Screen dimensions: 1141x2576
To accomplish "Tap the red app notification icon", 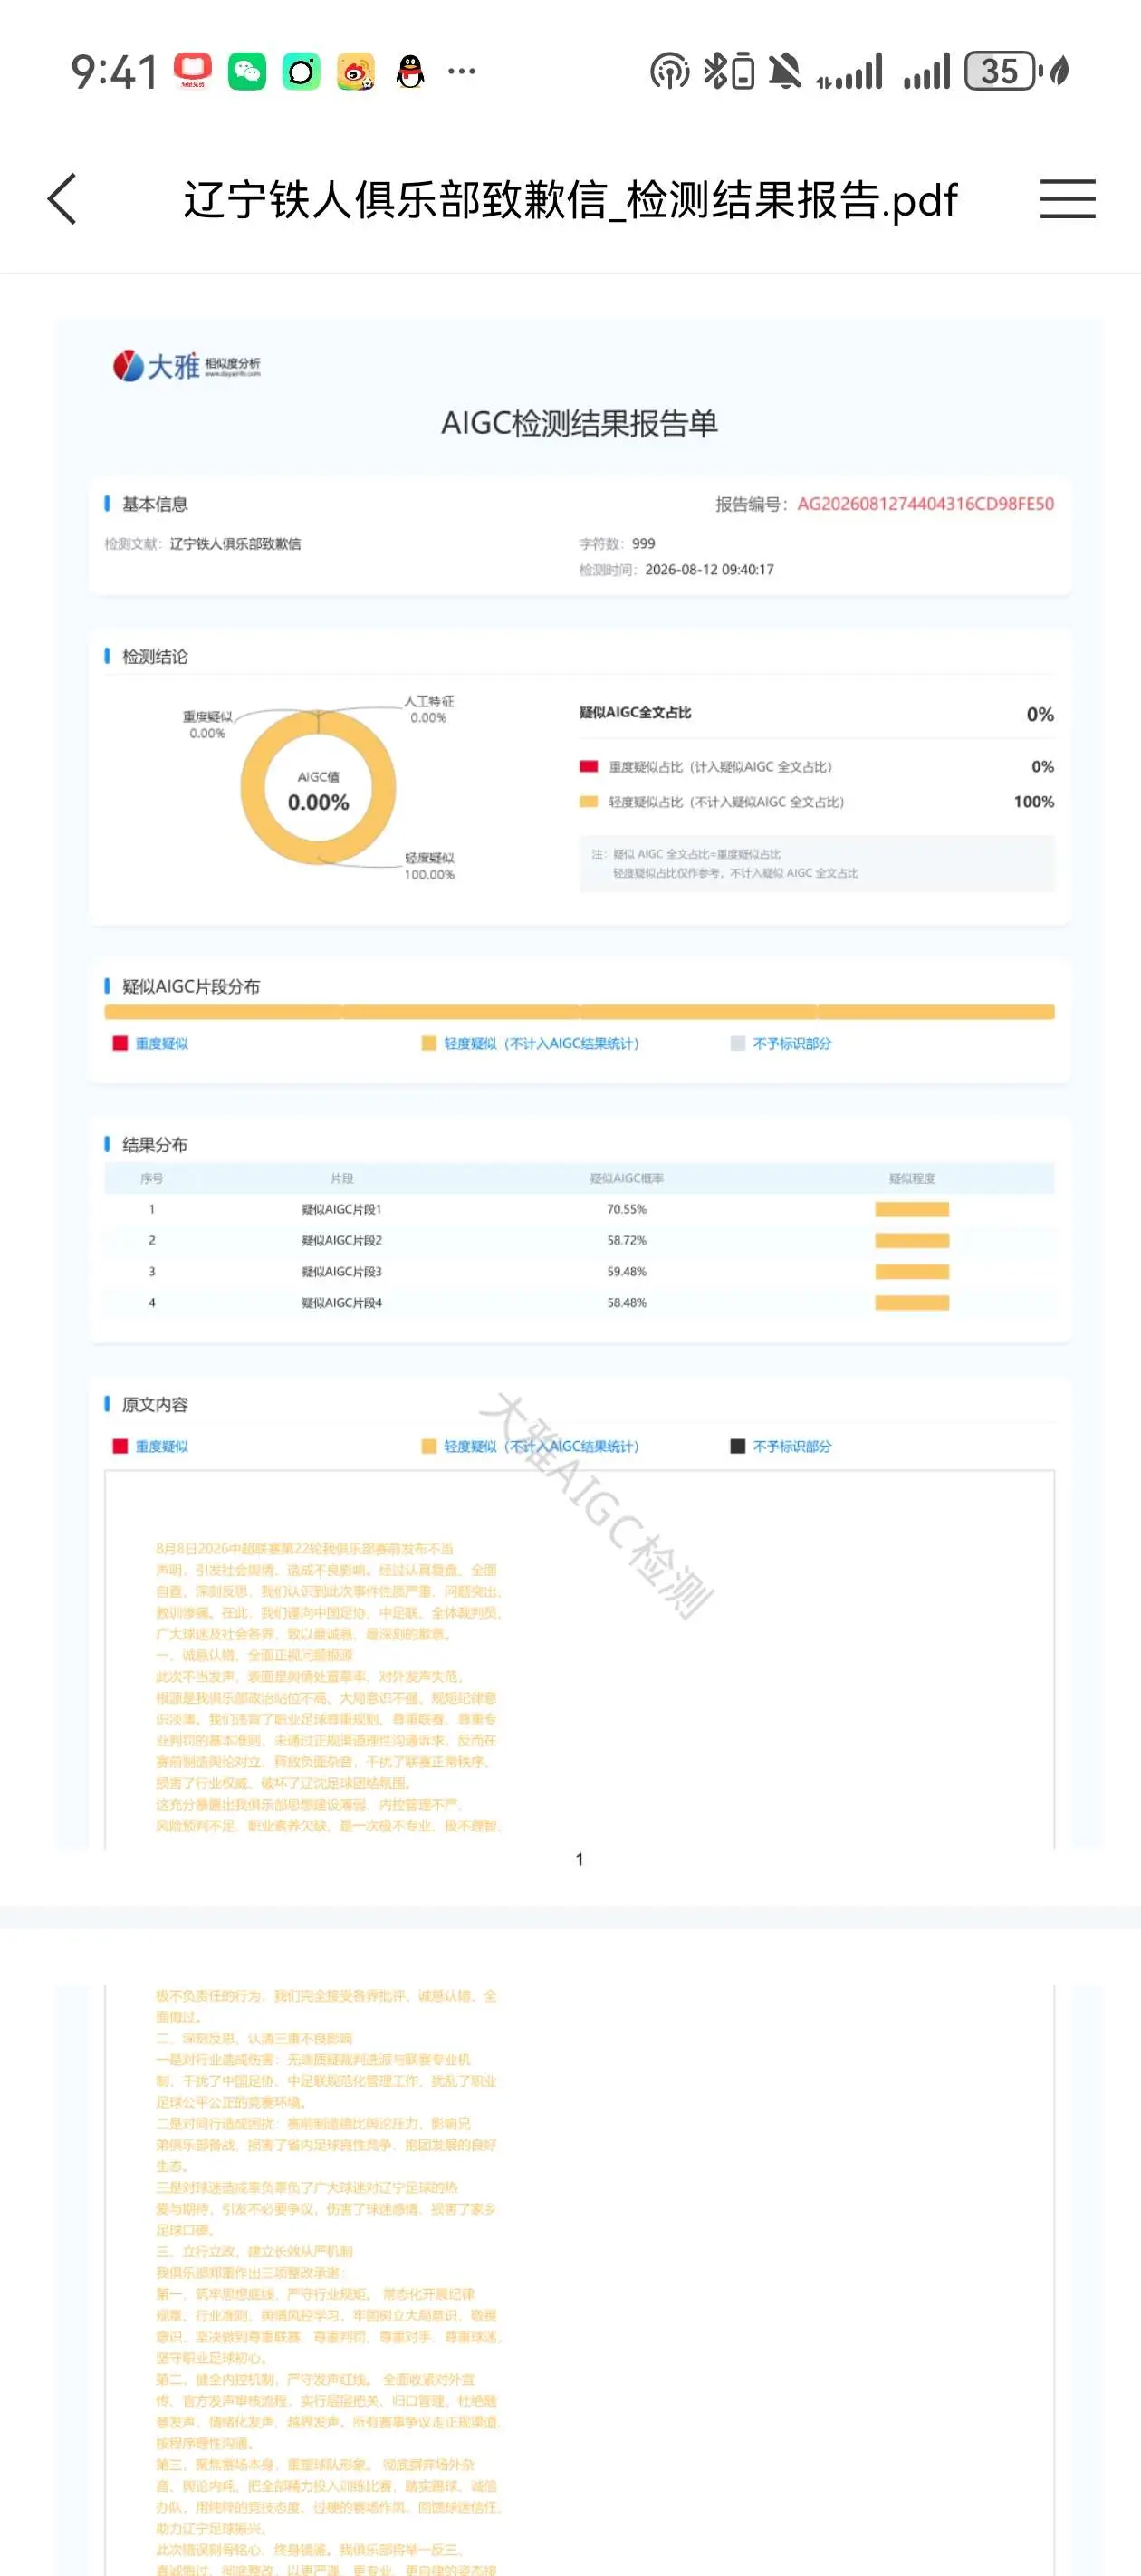I will pyautogui.click(x=193, y=71).
